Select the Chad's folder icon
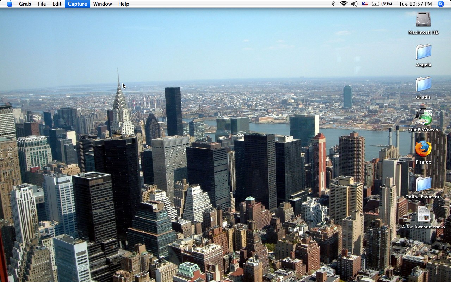 coord(424,84)
